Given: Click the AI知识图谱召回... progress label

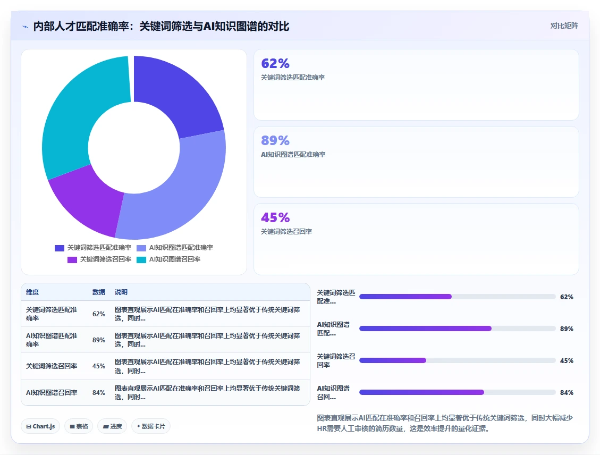Looking at the screenshot, I should coord(333,393).
